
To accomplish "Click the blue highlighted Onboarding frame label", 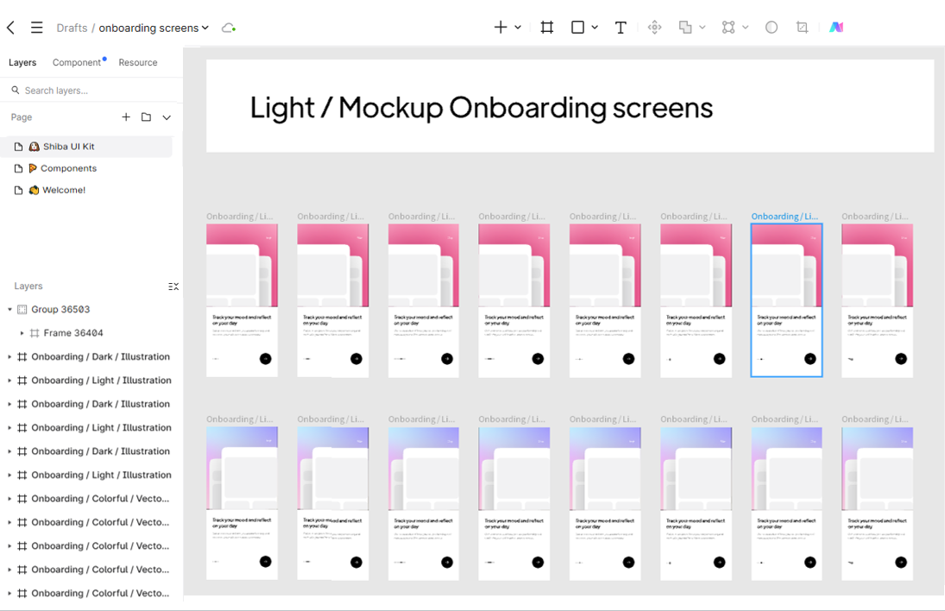I will click(x=784, y=217).
